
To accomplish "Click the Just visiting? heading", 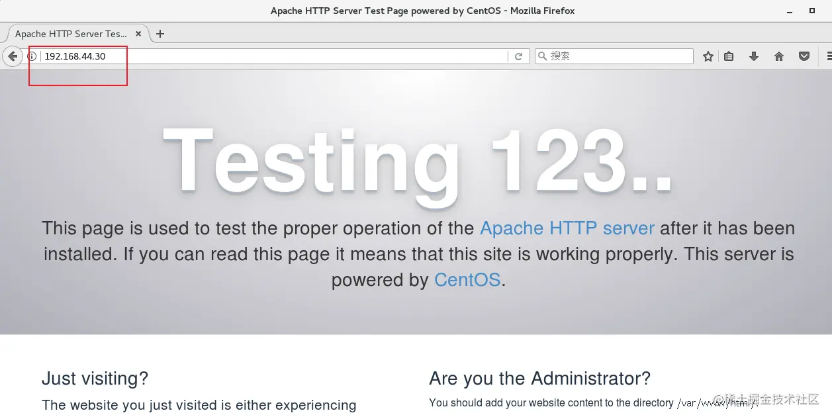I will click(x=95, y=379).
